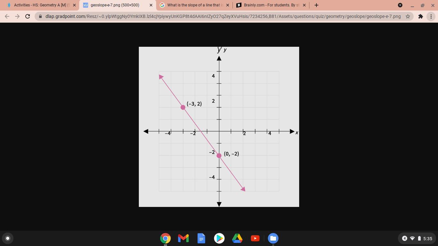Show the 4 pending notifications

[x=405, y=238]
